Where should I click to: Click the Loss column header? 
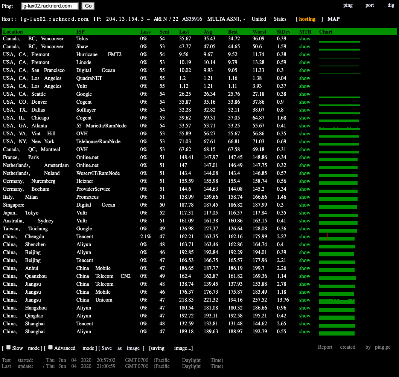pos(145,32)
